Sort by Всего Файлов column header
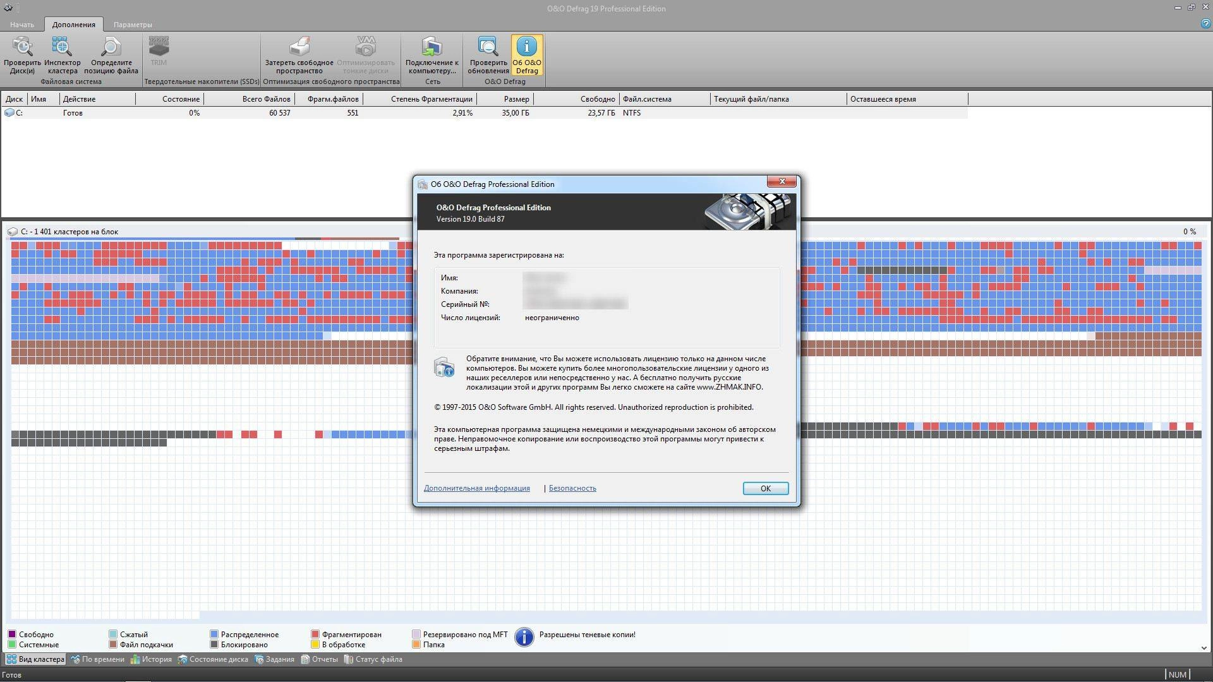This screenshot has height=682, width=1213. point(249,99)
